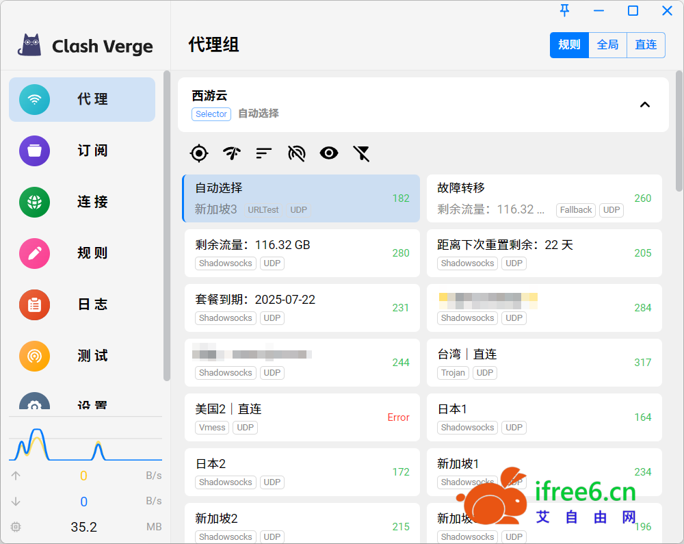This screenshot has height=544, width=684.
Task: Click the crossed-out signal delay icon
Action: [x=296, y=153]
